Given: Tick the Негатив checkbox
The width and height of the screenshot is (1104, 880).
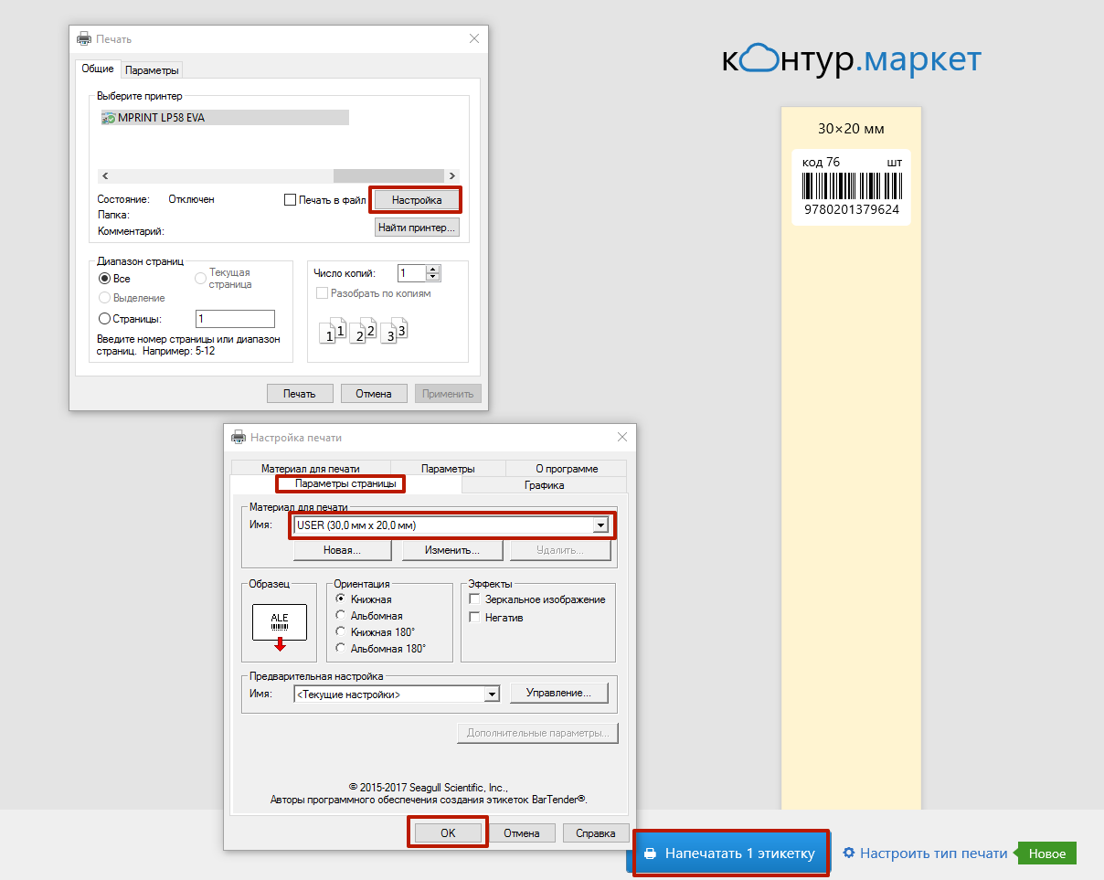Looking at the screenshot, I should tap(474, 618).
